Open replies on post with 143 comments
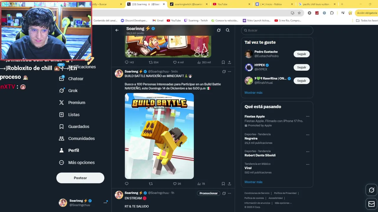Image resolution: width=378 pixels, height=212 pixels. (129, 62)
